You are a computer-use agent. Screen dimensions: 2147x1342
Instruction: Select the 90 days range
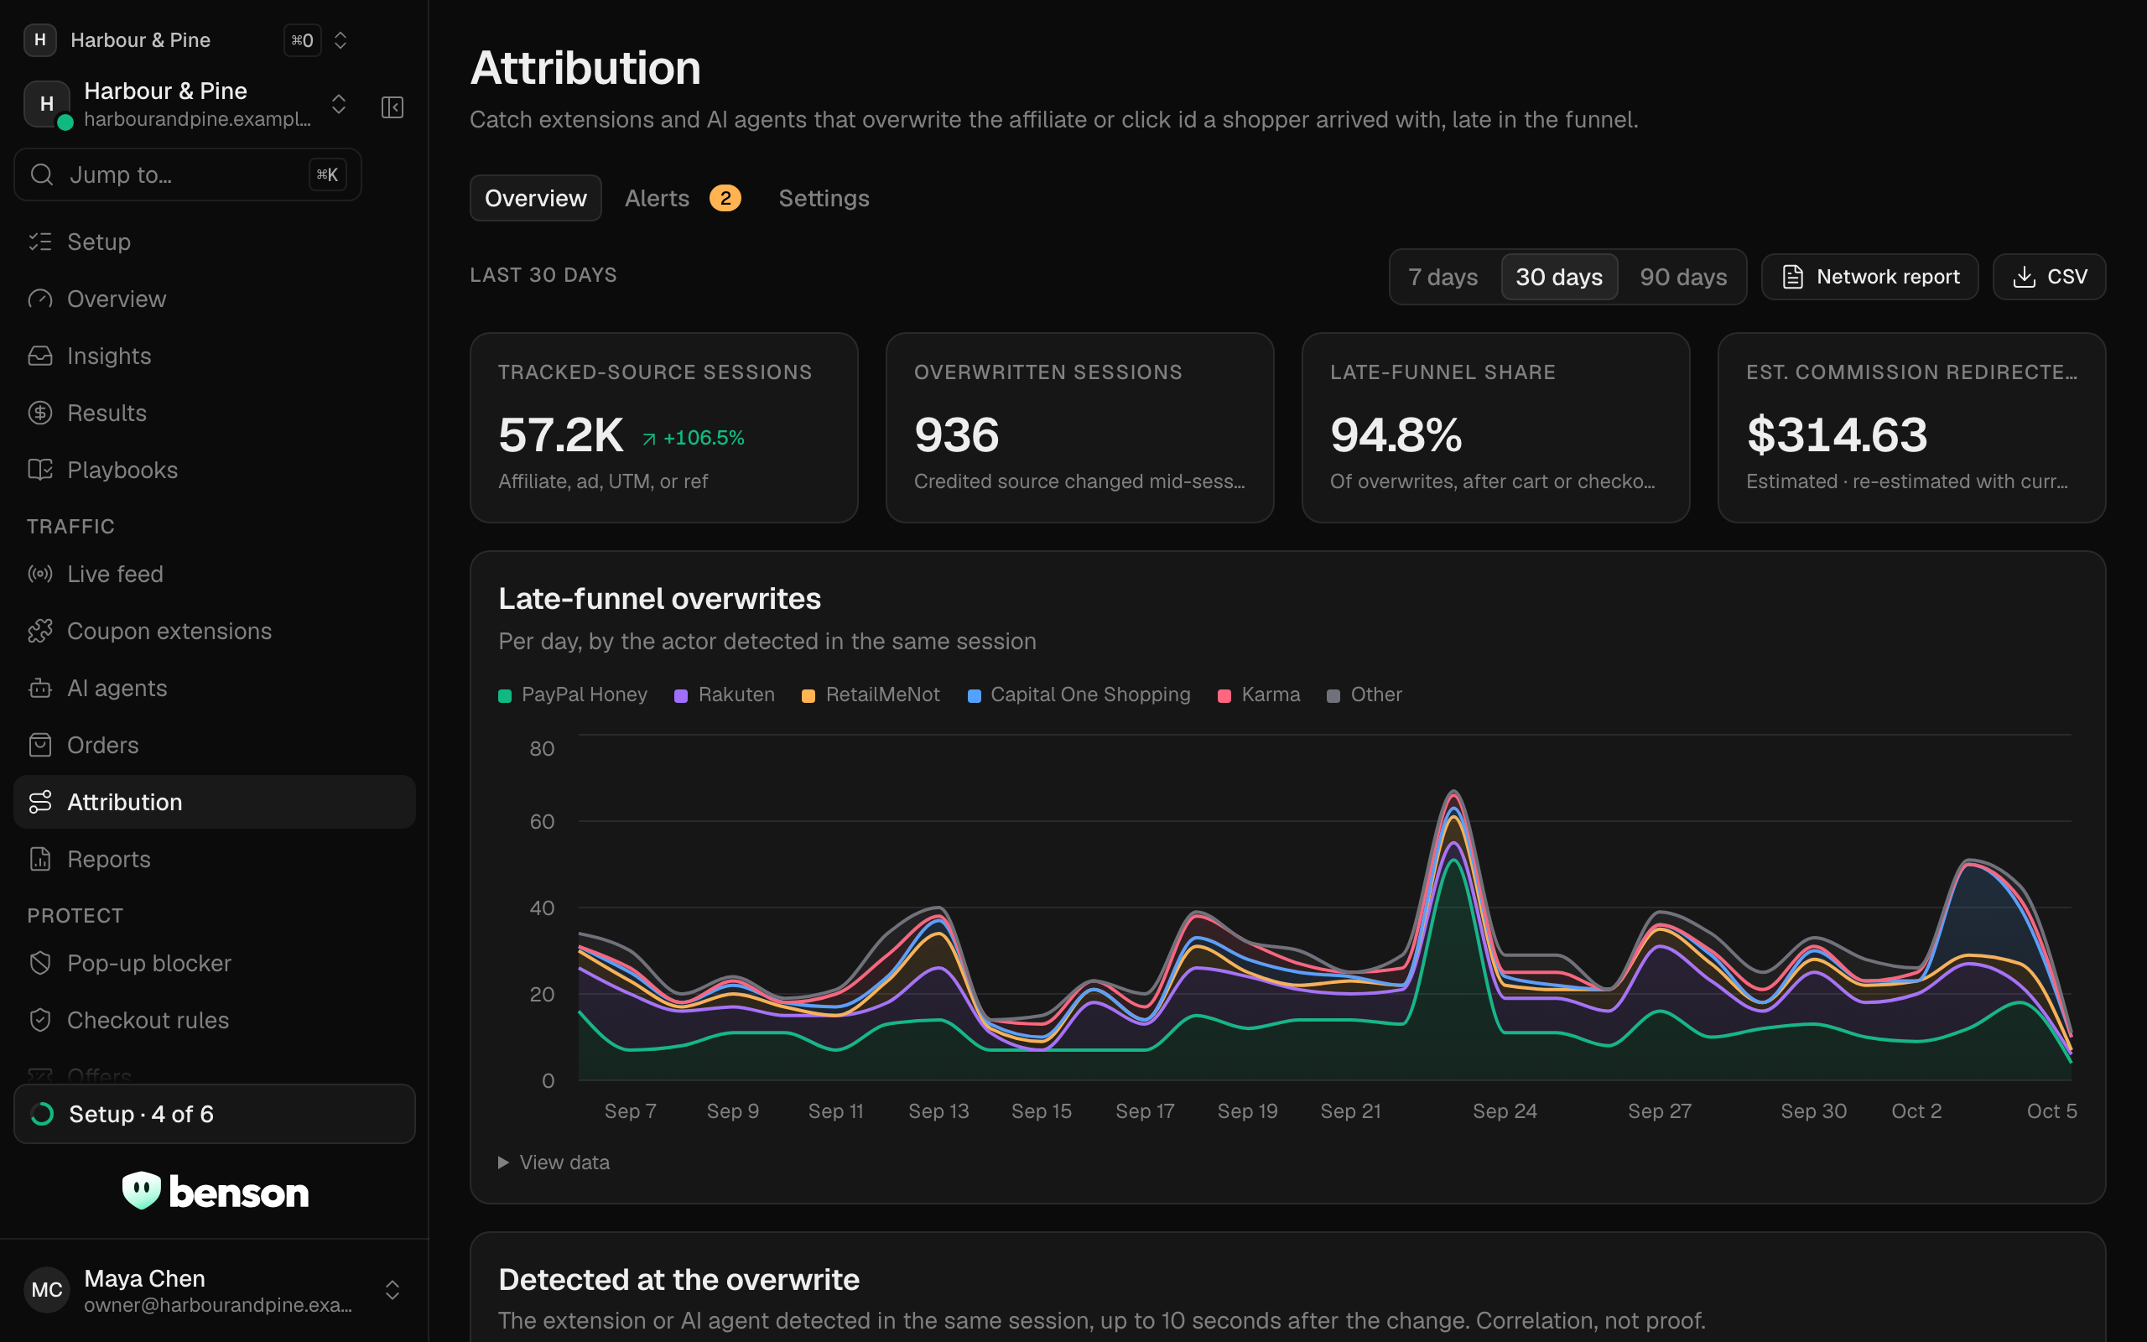point(1683,277)
